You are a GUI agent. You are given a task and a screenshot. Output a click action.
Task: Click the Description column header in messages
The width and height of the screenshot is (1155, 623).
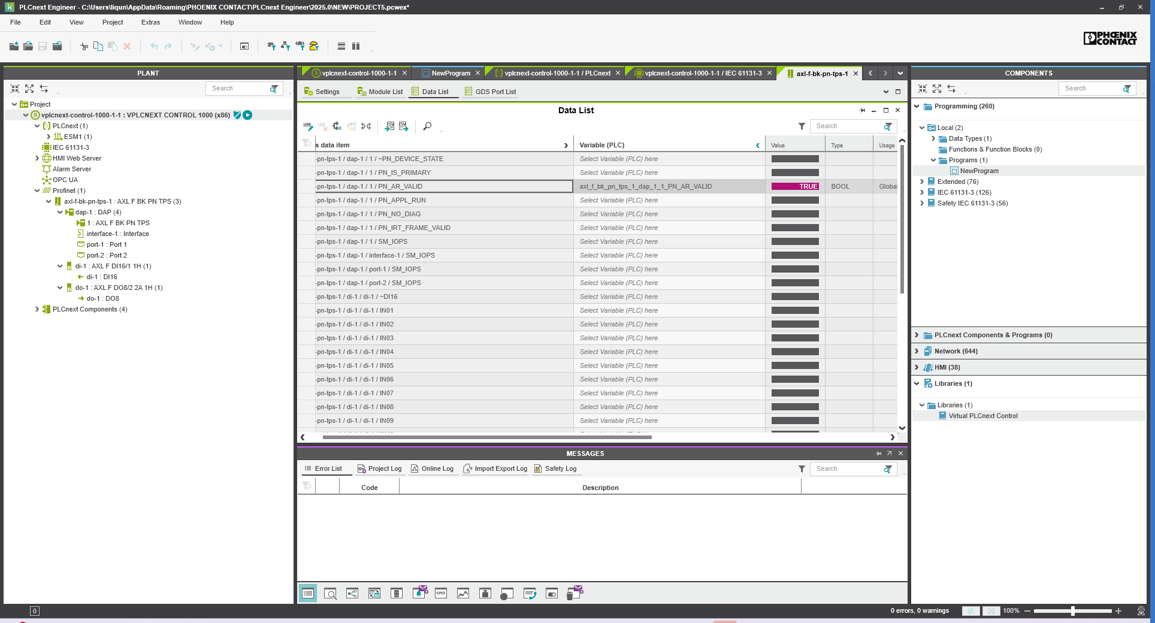[x=600, y=488]
